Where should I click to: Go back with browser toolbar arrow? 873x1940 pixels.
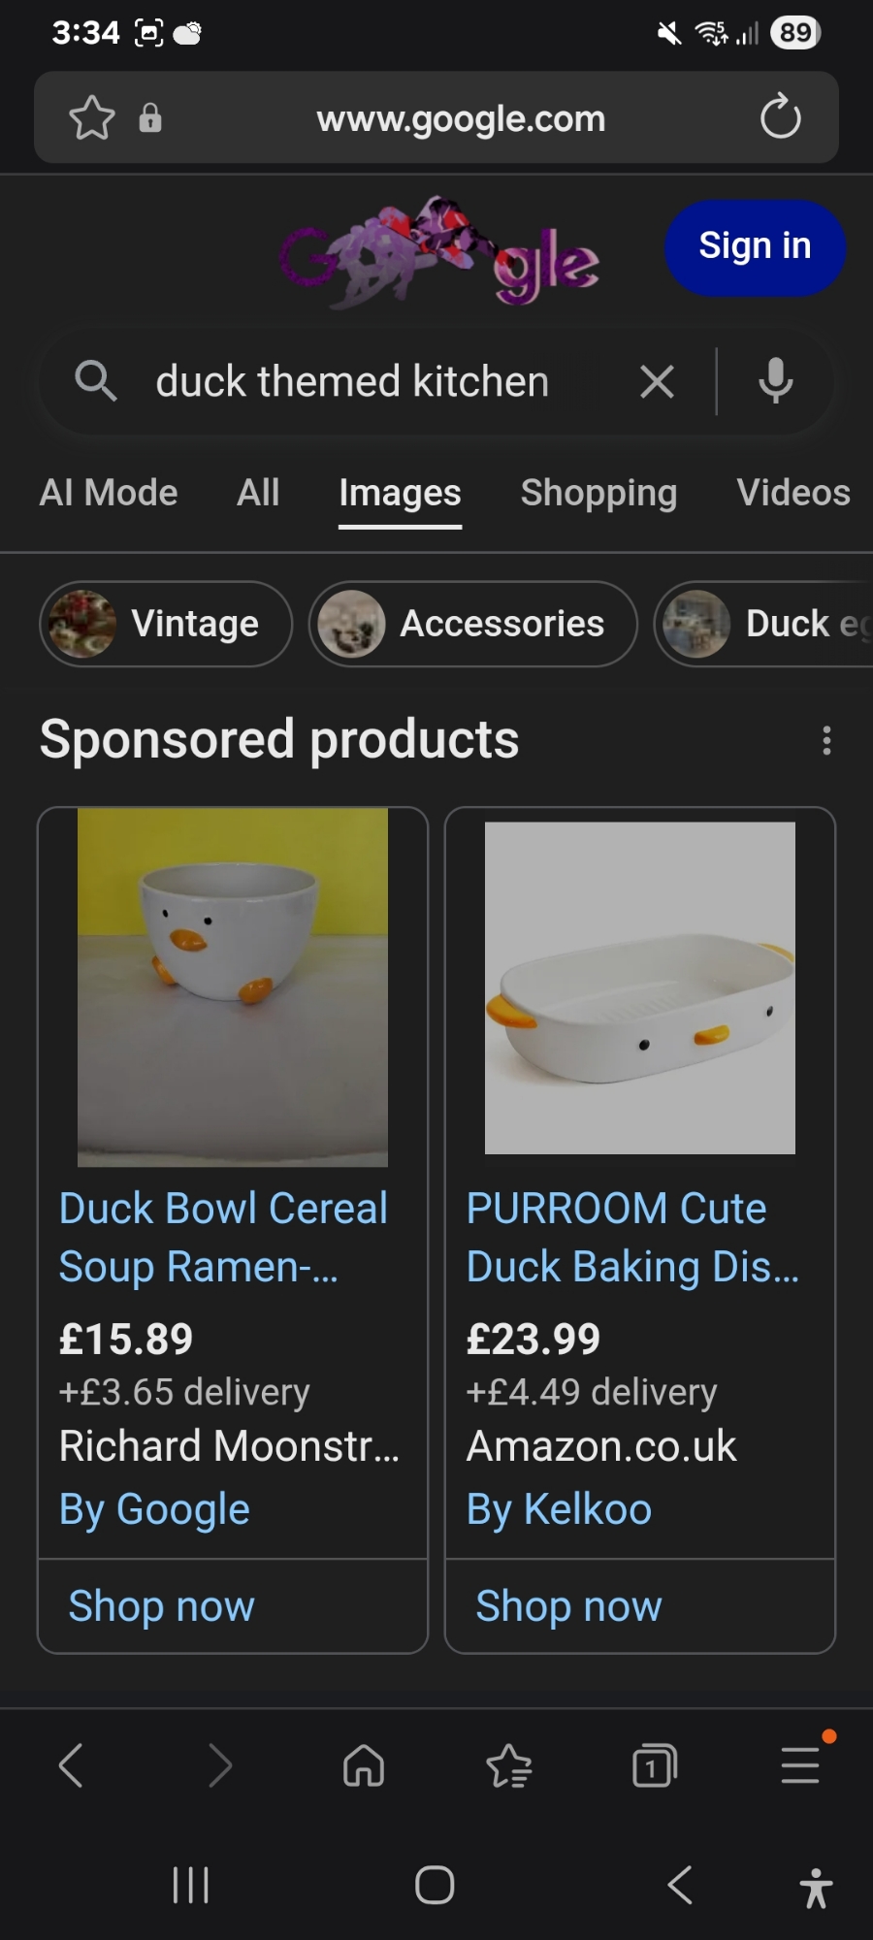point(71,1765)
